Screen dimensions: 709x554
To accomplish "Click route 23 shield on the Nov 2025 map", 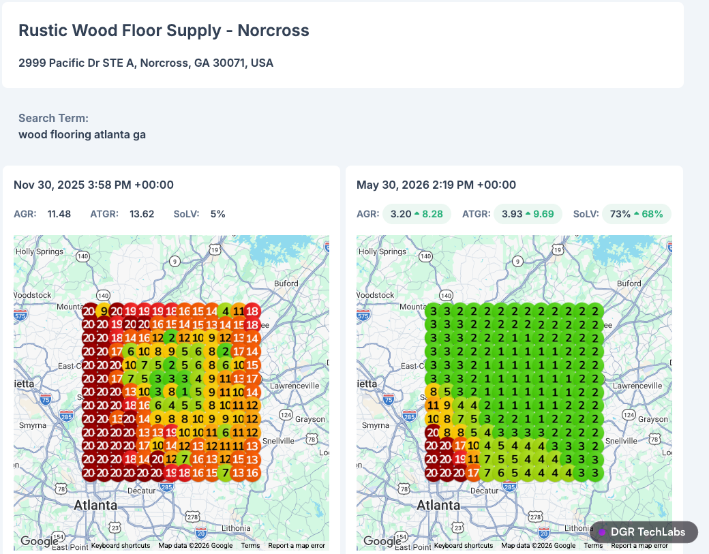I will (115, 528).
